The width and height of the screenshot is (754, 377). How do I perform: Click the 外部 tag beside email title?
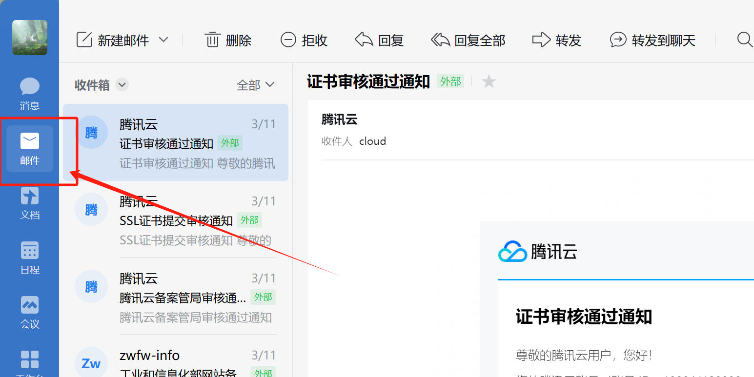[450, 81]
